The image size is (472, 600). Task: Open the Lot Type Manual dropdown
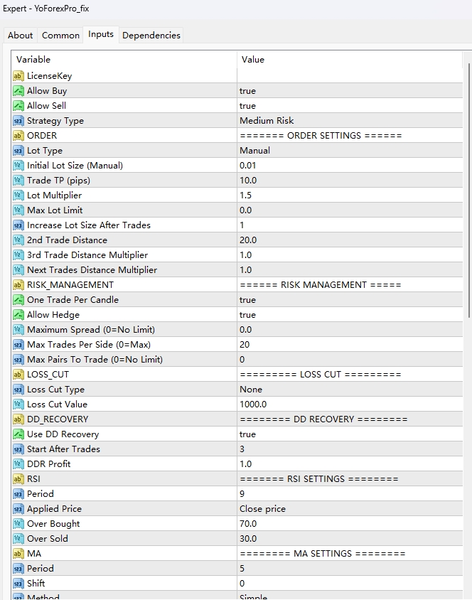[350, 151]
